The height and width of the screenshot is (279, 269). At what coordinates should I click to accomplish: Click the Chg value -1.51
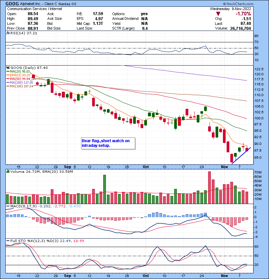pos(246,19)
